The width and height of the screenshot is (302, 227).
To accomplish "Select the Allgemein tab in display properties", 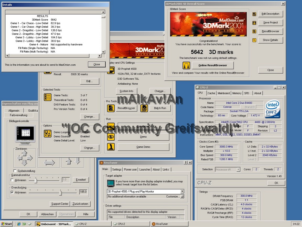I will point(14,111).
